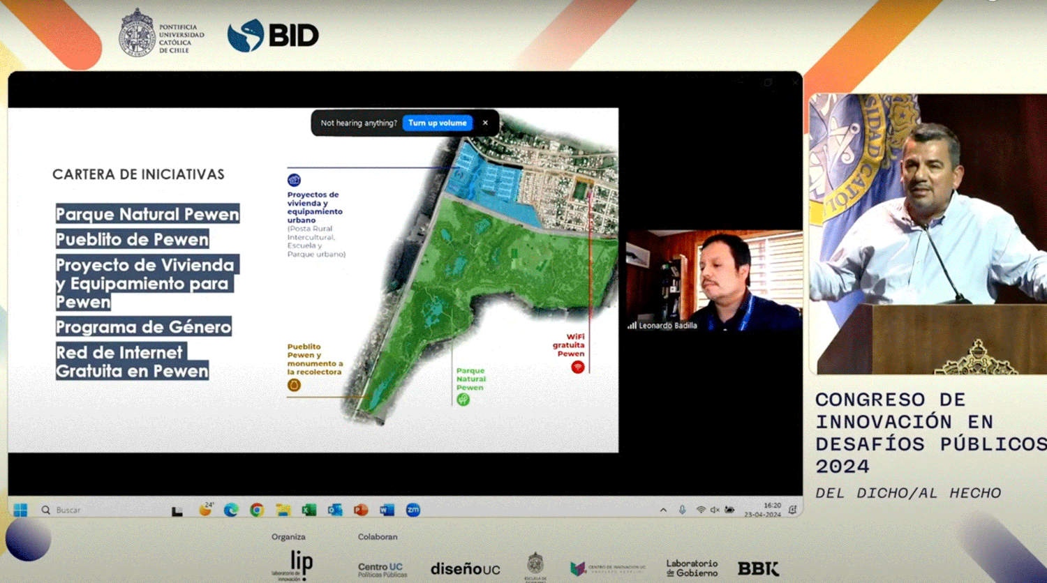This screenshot has width=1047, height=583.
Task: Open File Explorer from the taskbar
Action: point(283,510)
